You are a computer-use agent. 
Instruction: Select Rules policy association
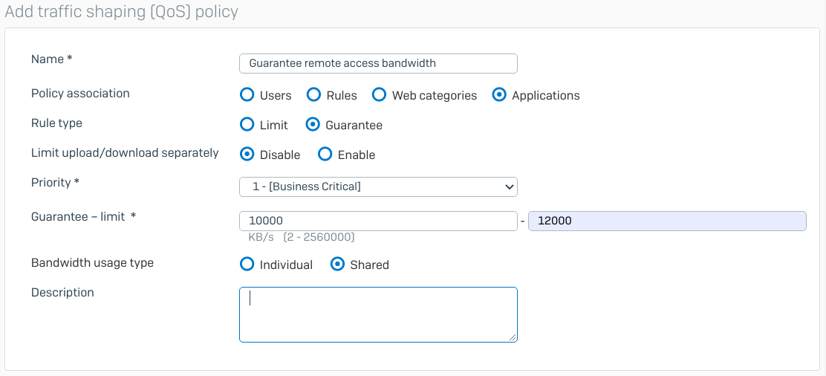(x=313, y=95)
